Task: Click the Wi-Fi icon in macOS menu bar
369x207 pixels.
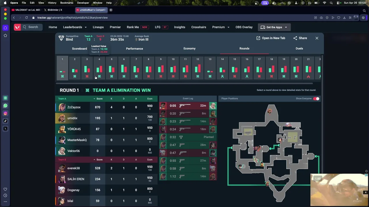Action: tap(325, 3)
